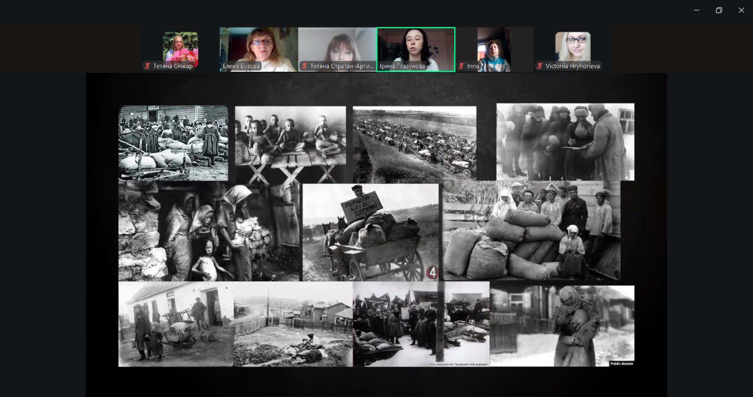Select Елена Бузова's video tile
This screenshot has width=753, height=397.
258,48
